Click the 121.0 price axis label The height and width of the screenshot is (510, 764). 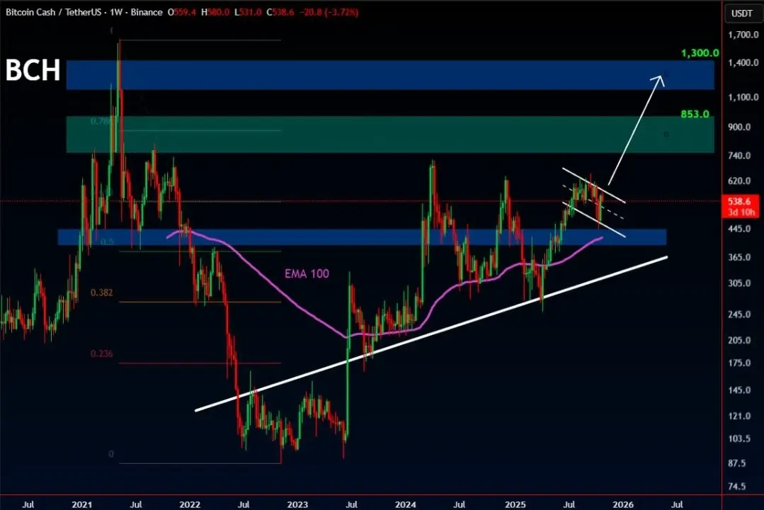(739, 416)
